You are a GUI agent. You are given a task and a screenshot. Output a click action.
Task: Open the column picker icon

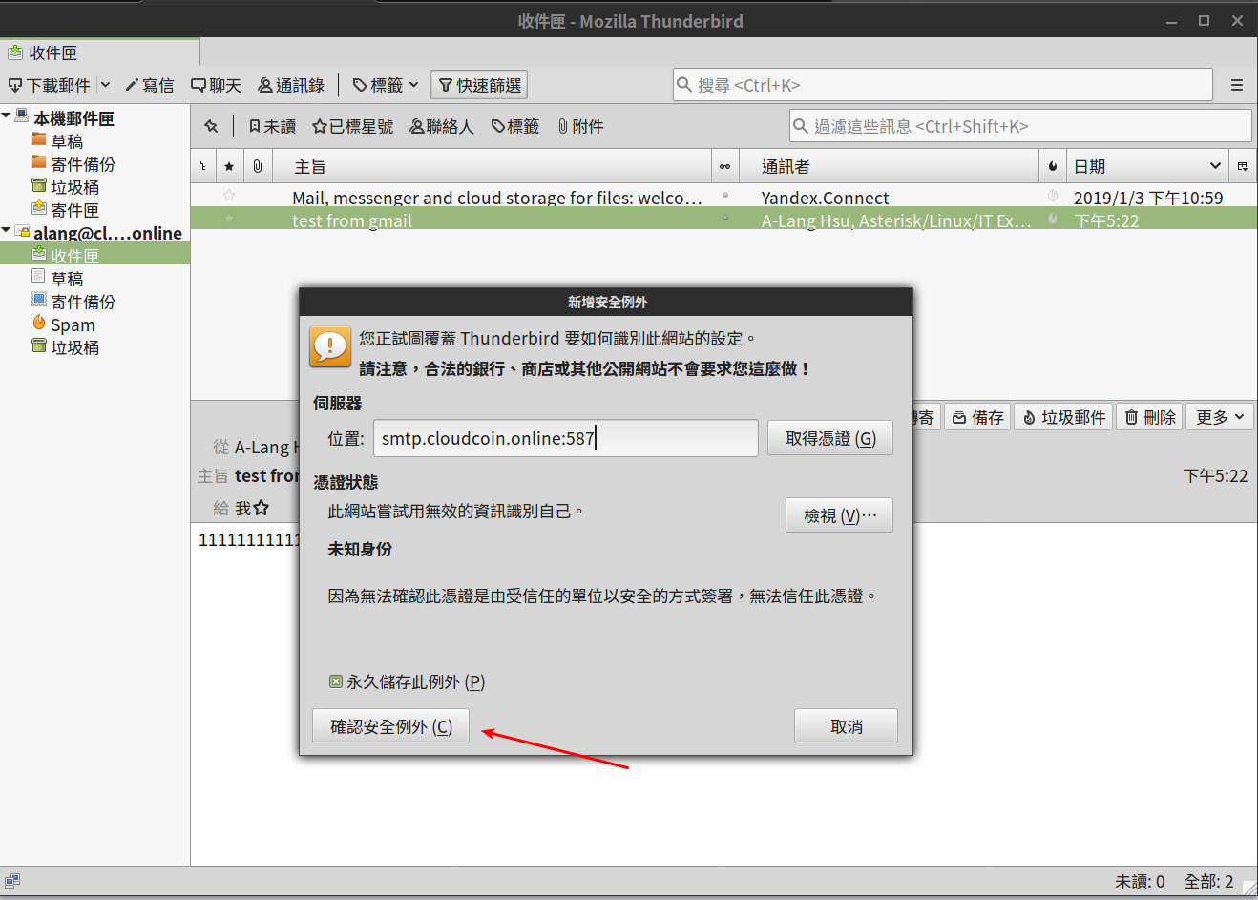click(x=1243, y=166)
